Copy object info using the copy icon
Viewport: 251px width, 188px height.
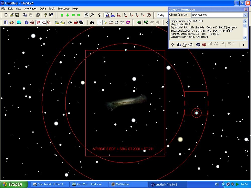[179, 45]
